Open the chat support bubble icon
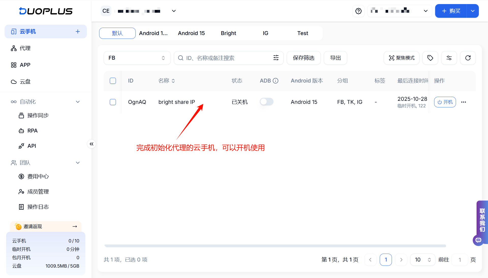488x278 pixels. point(478,240)
